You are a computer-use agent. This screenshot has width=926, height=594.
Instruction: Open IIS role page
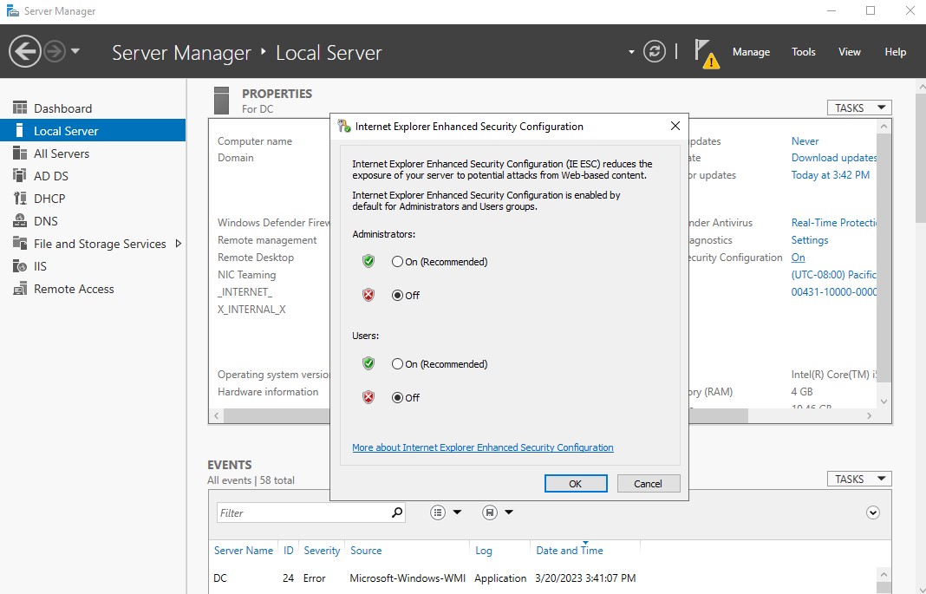coord(93,266)
